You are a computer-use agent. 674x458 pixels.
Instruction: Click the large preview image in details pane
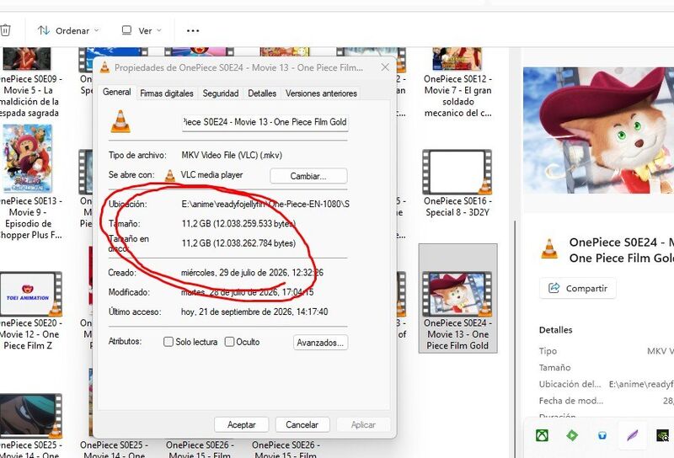598,130
